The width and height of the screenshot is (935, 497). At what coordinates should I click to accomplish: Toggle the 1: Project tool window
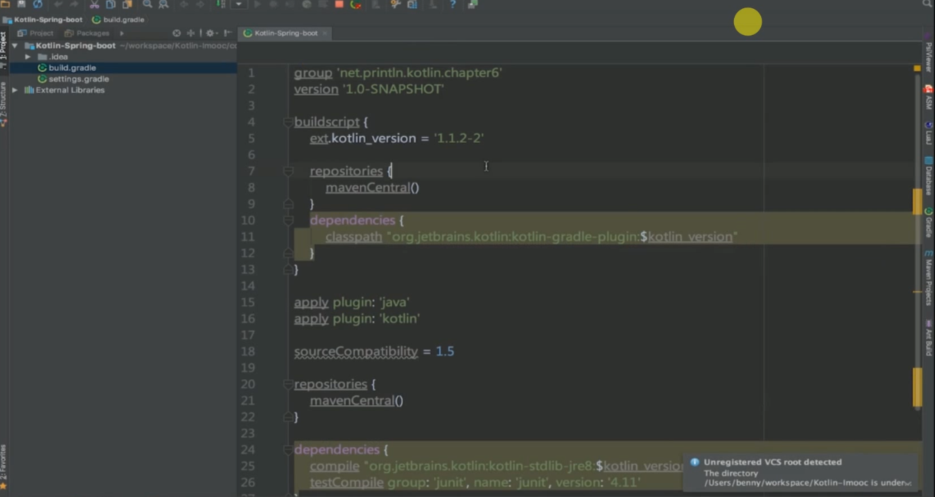[3, 50]
